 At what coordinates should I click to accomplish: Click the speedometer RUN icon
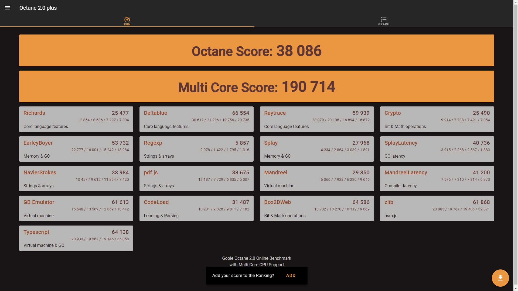coord(127,19)
